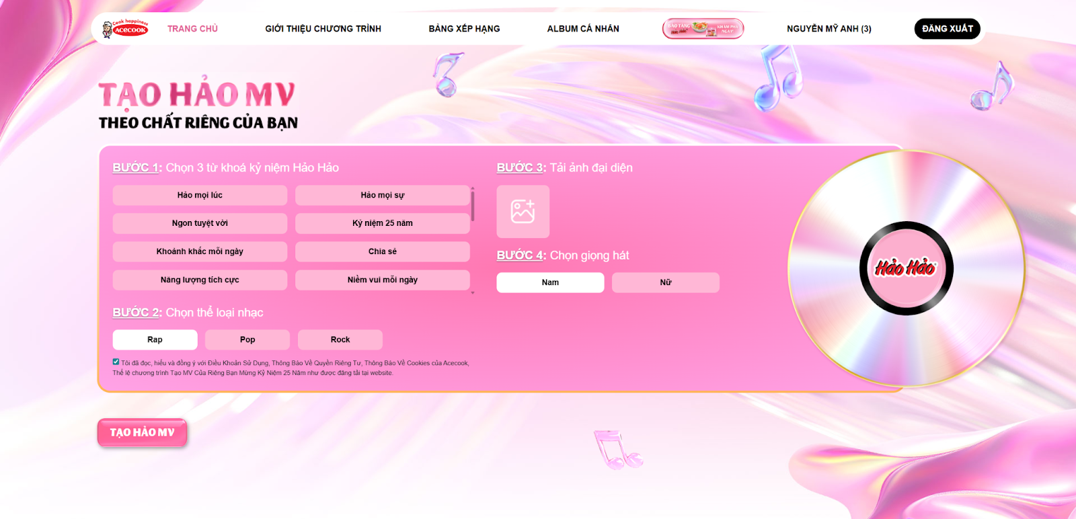The width and height of the screenshot is (1076, 519).
Task: Choose the Nữ voice option
Action: [665, 282]
